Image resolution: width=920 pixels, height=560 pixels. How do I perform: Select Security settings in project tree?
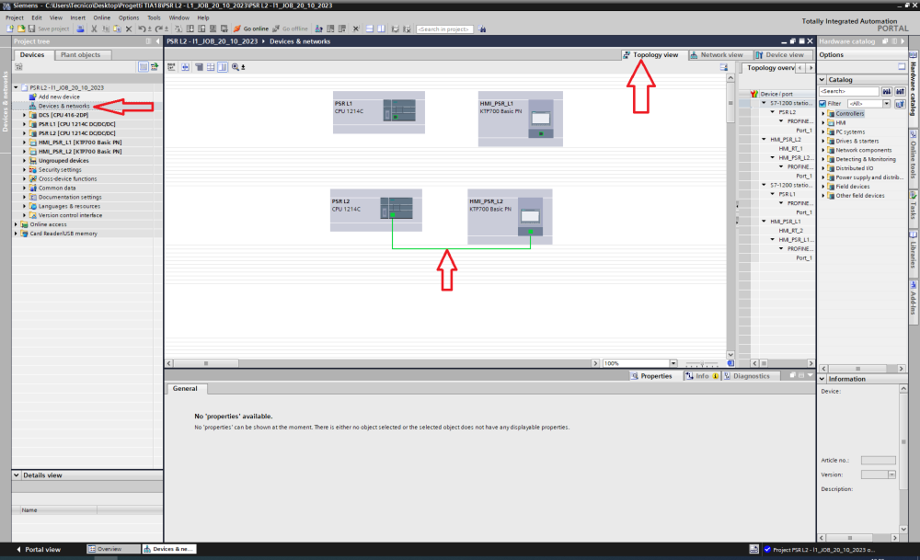click(x=60, y=169)
